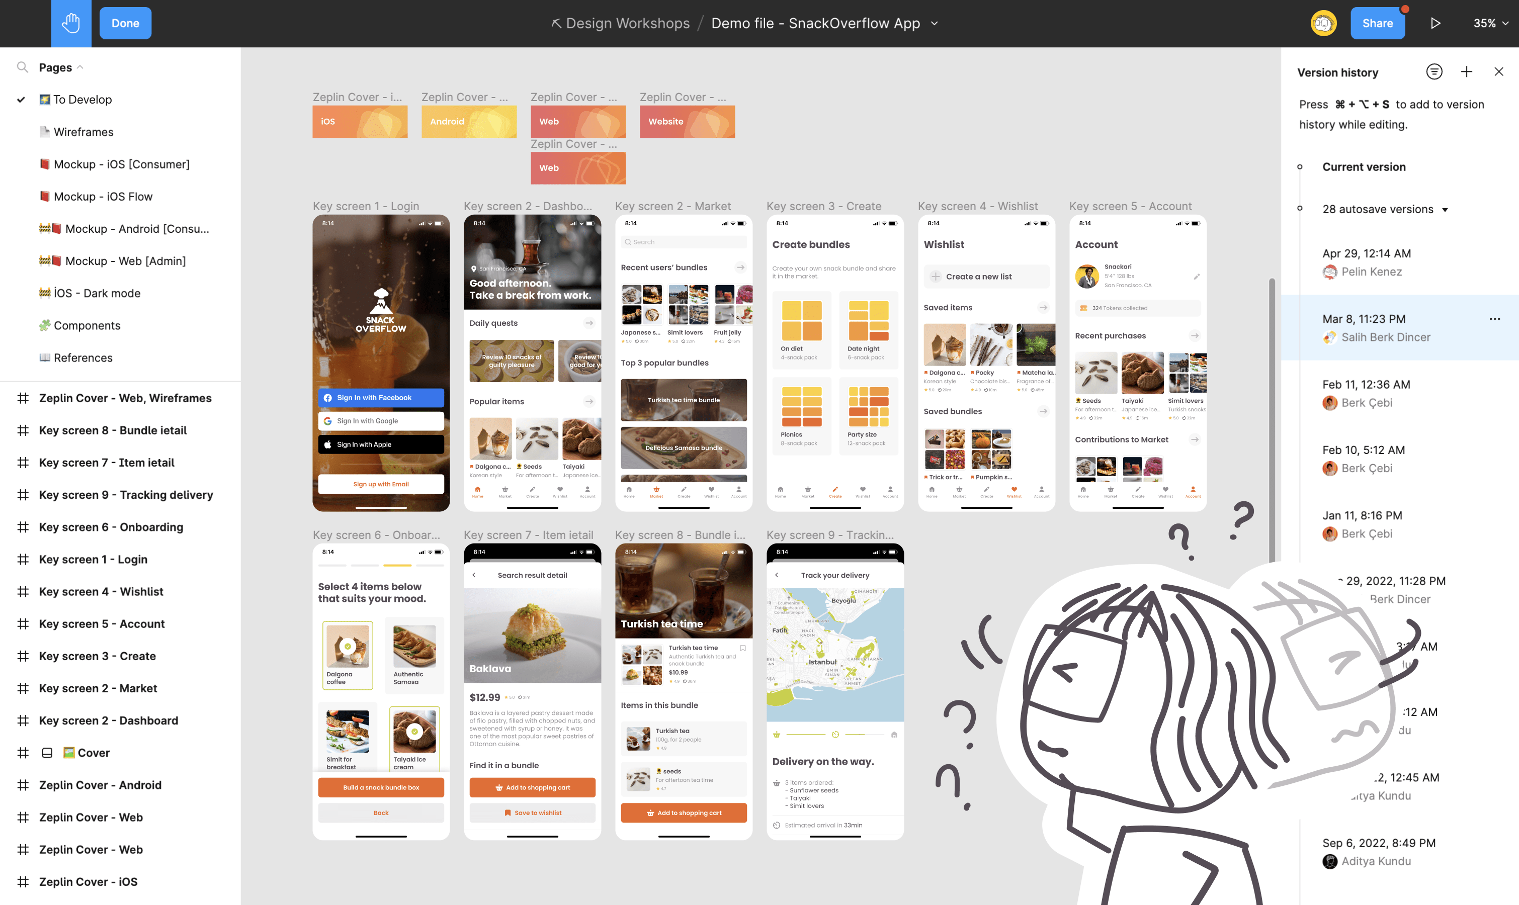This screenshot has width=1519, height=905.
Task: Expand 28 autosave versions
Action: coord(1445,210)
